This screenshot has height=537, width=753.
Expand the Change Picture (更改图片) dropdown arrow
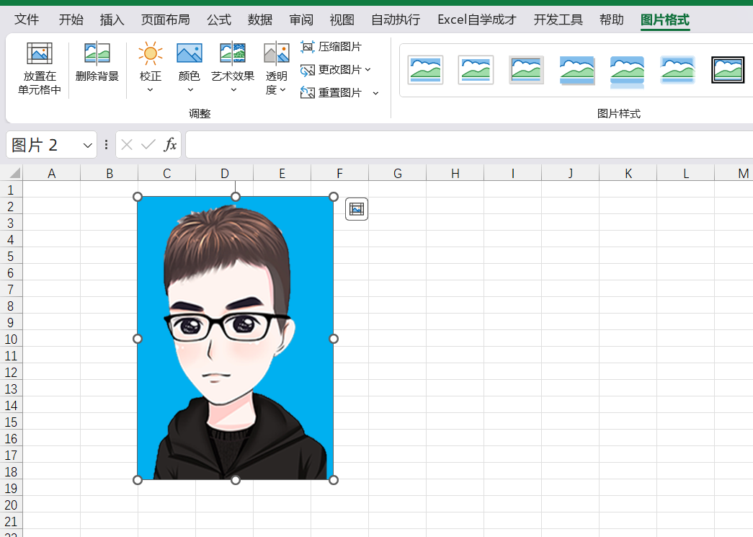click(x=368, y=70)
